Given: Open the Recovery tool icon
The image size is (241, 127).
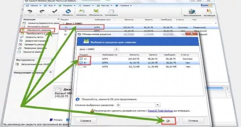Looking at the screenshot, I should tap(192, 11).
